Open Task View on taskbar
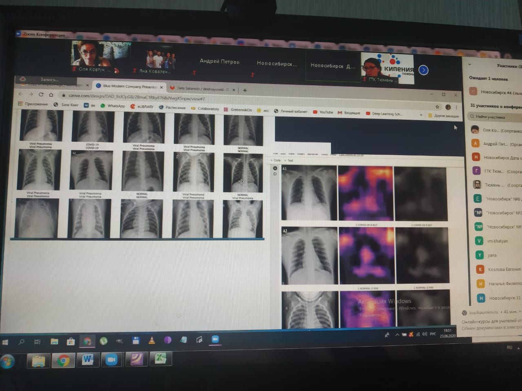The image size is (522, 391). tap(37, 342)
